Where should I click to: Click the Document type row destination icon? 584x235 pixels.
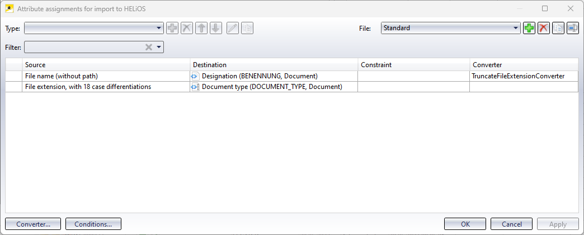point(195,87)
